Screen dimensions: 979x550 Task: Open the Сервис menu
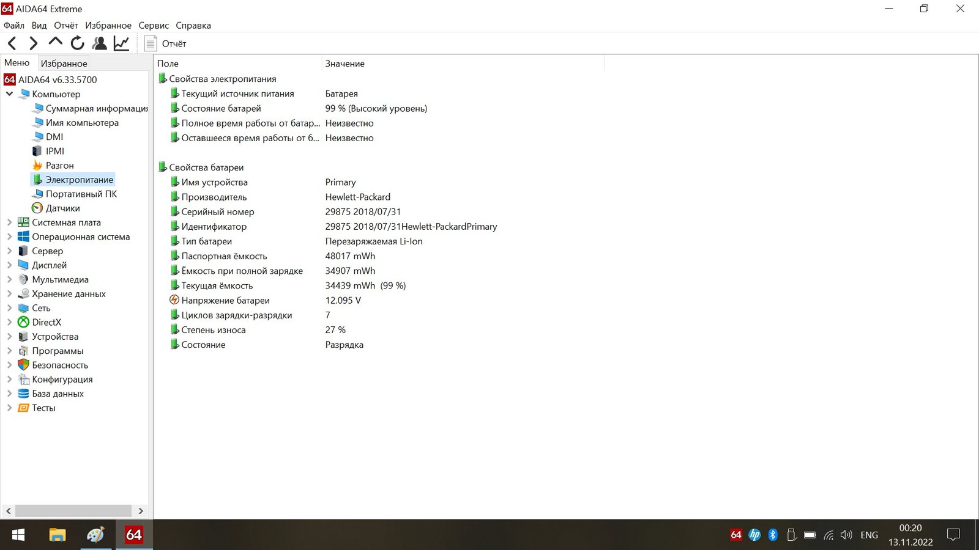(x=154, y=26)
